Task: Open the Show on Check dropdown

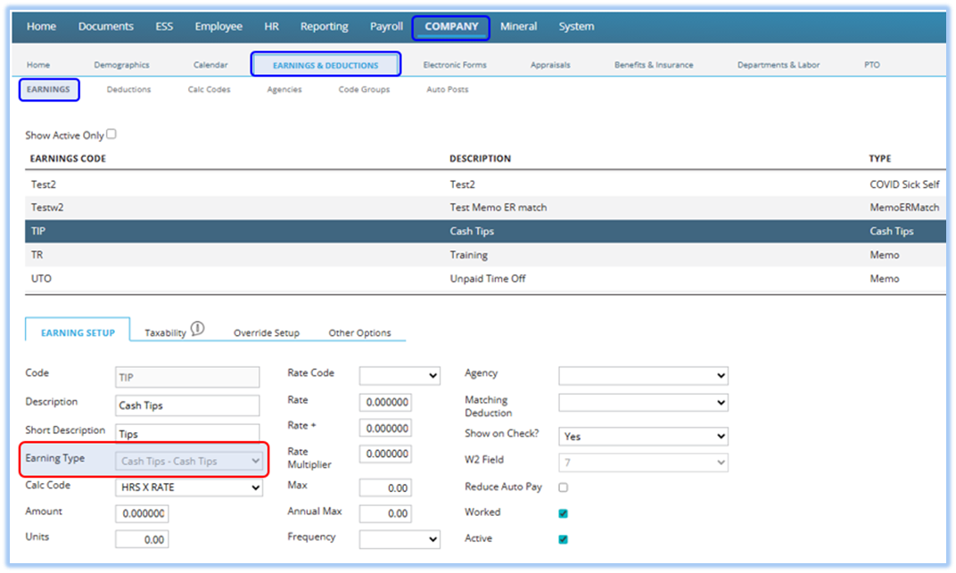Action: [643, 436]
